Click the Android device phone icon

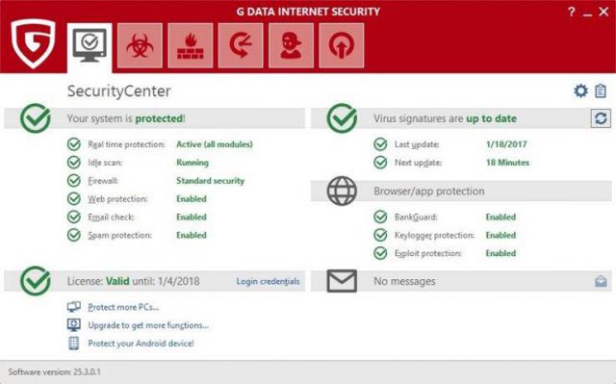pyautogui.click(x=73, y=344)
